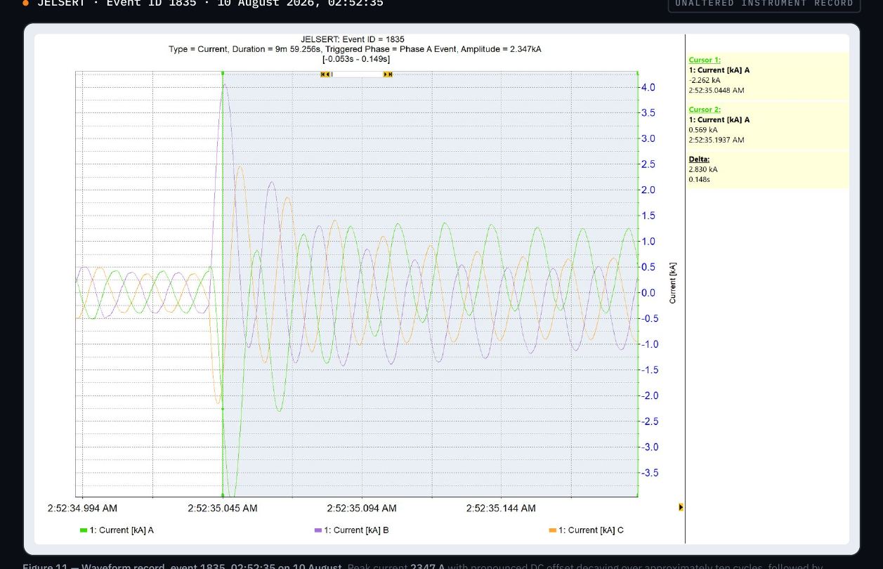Click the [-0.053s - 0.149s] range text
Screen dimensions: 883x569
coord(357,59)
